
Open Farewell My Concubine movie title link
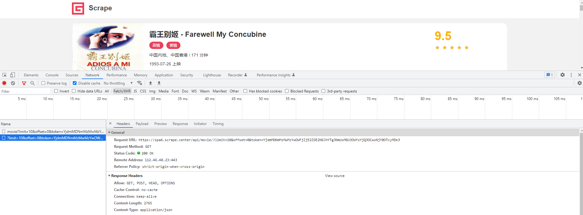tap(208, 34)
